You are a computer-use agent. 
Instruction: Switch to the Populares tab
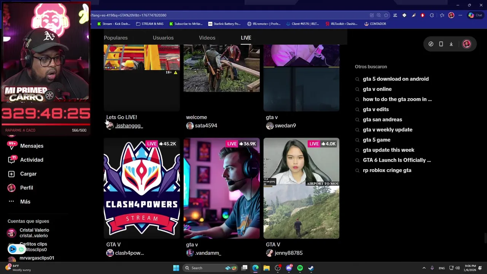pos(116,38)
